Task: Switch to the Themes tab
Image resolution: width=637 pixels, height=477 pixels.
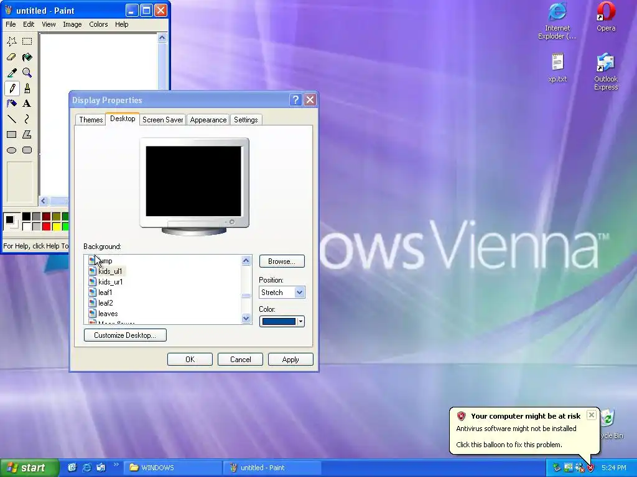Action: [x=91, y=120]
